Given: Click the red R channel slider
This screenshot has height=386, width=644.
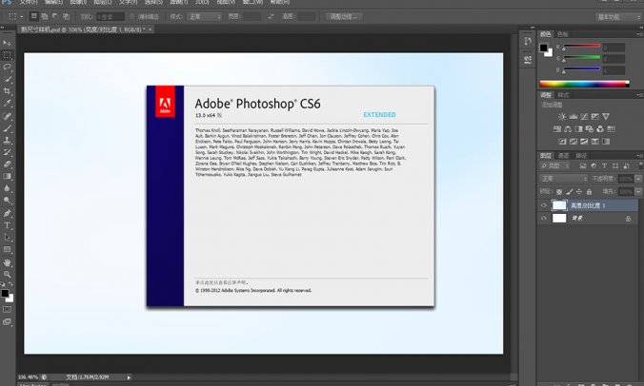Looking at the screenshot, I should click(581, 47).
